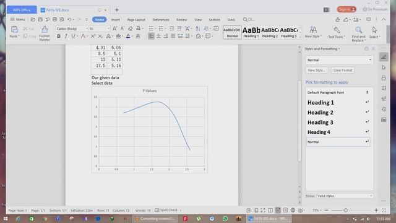The image size is (396, 223).
Task: Toggle Bold formatting
Action: [59, 36]
